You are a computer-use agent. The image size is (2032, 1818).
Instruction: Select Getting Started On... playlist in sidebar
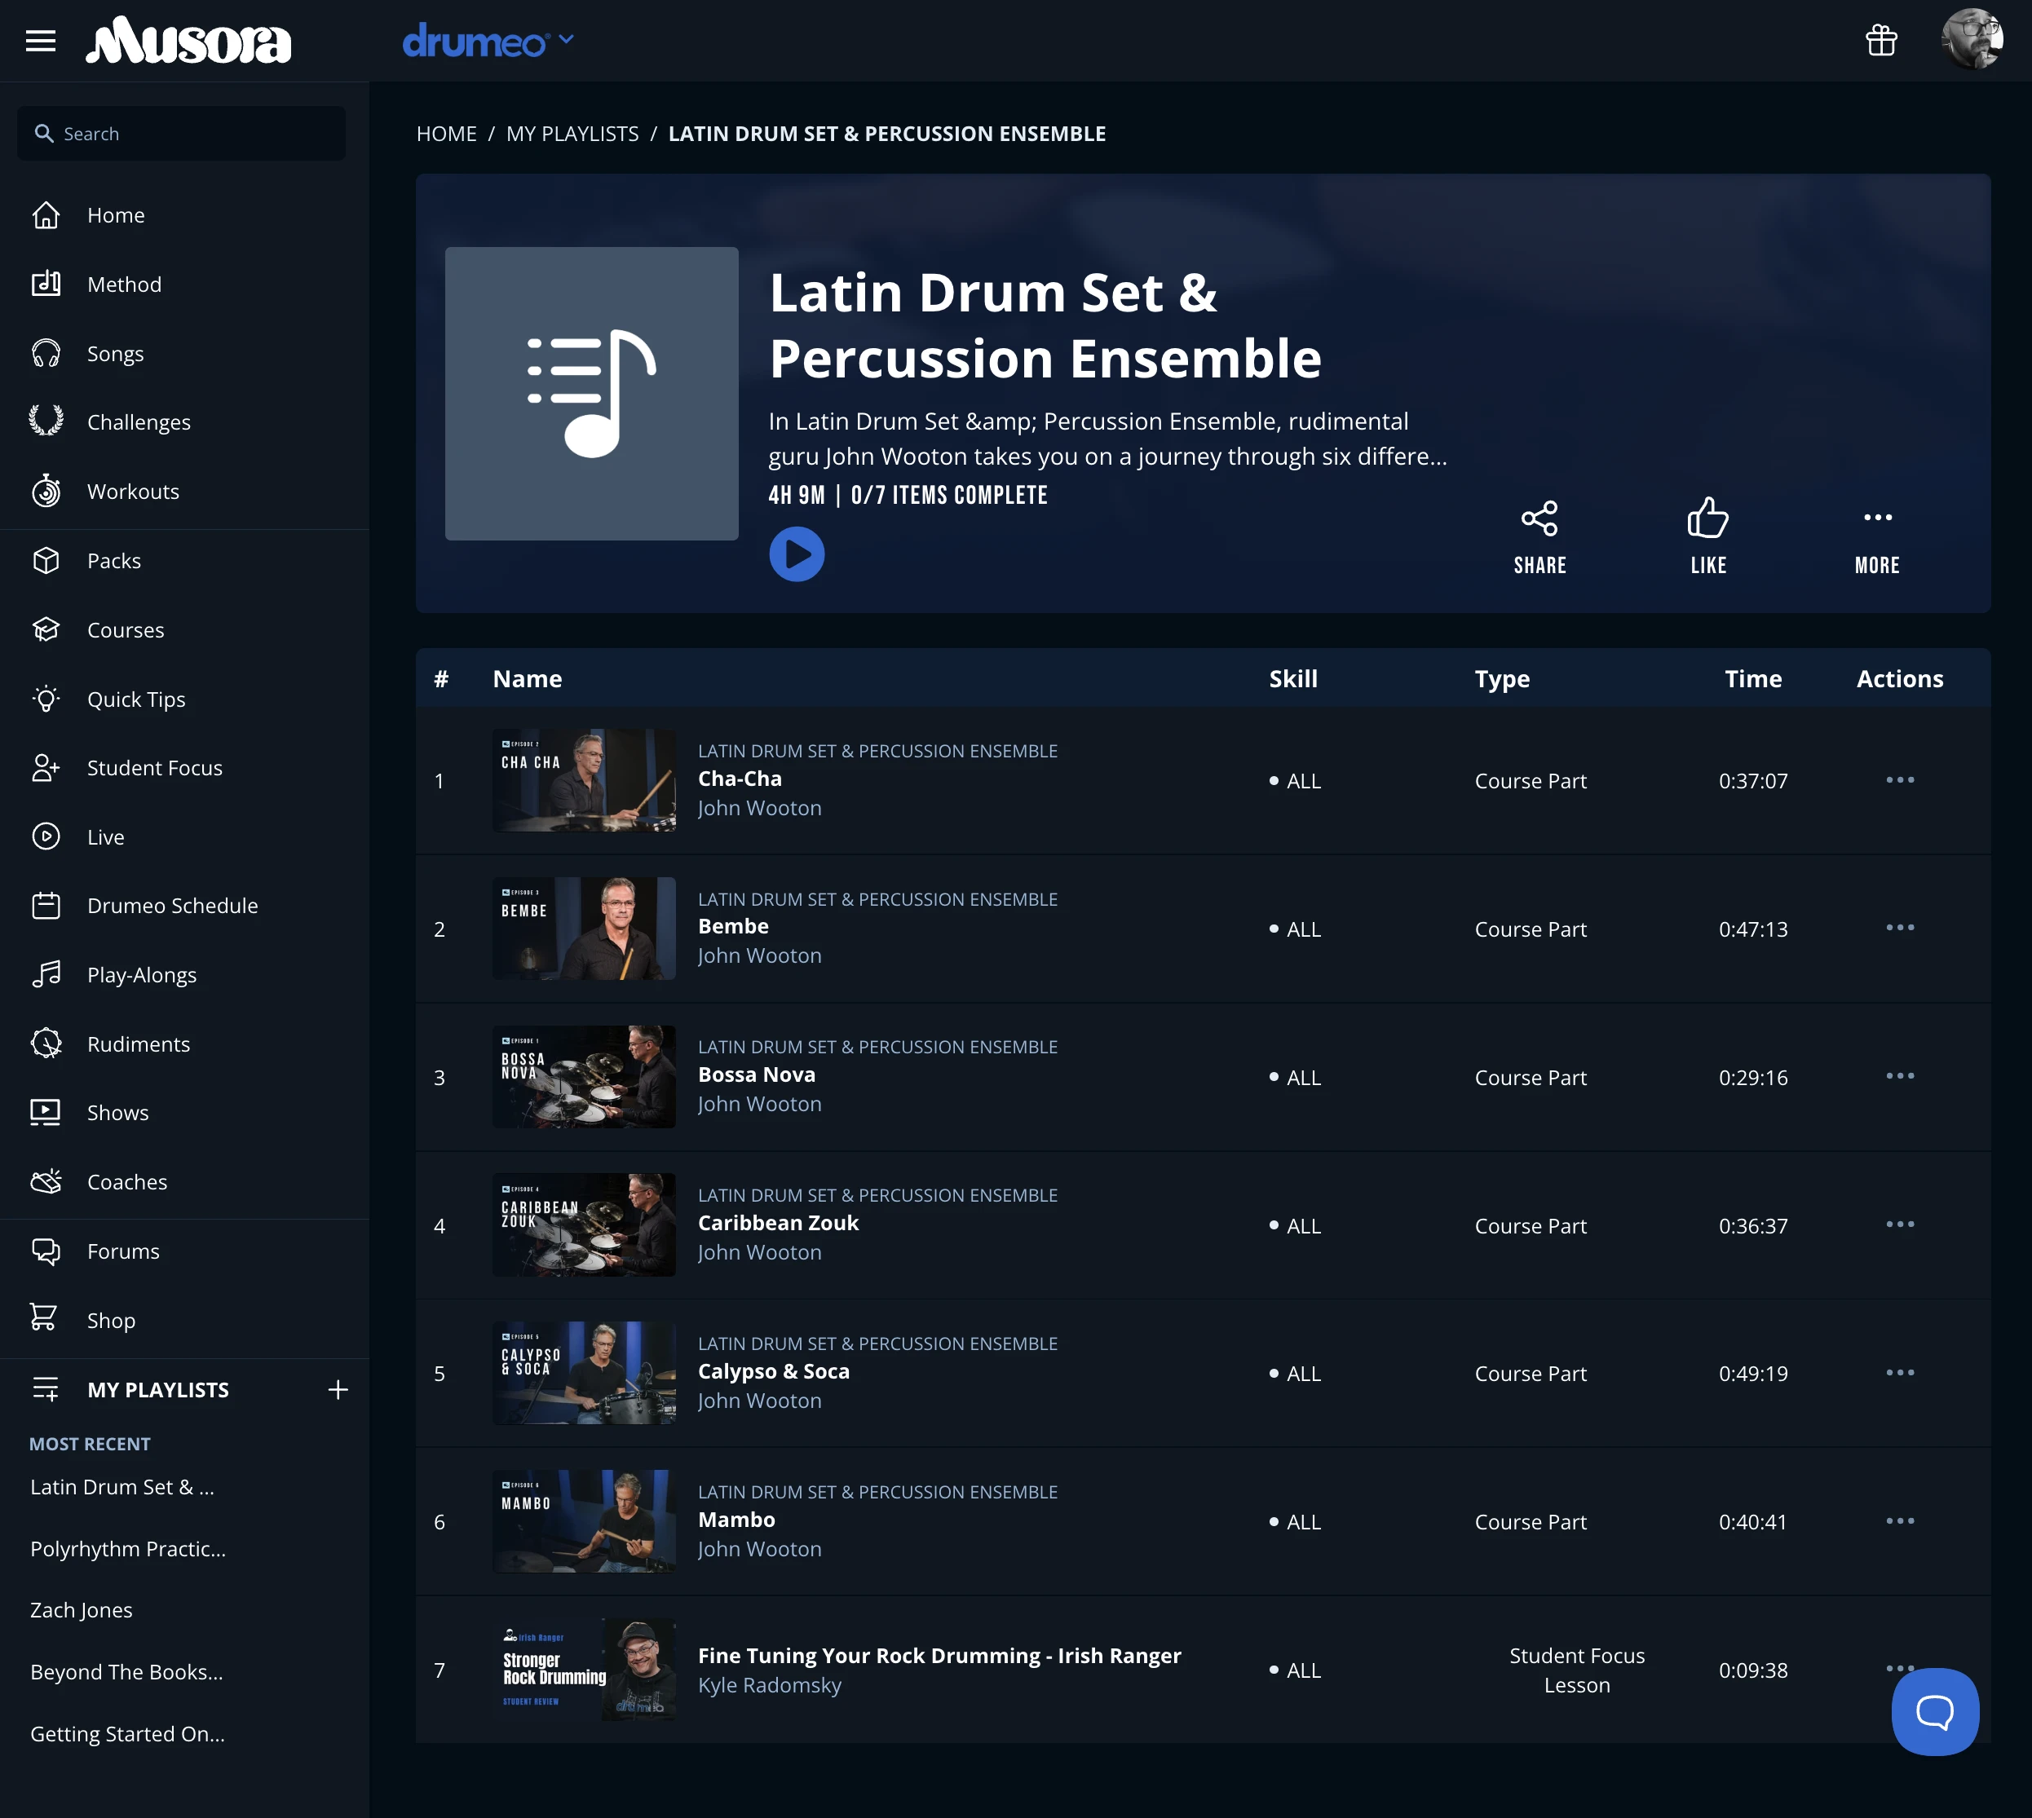click(x=127, y=1734)
